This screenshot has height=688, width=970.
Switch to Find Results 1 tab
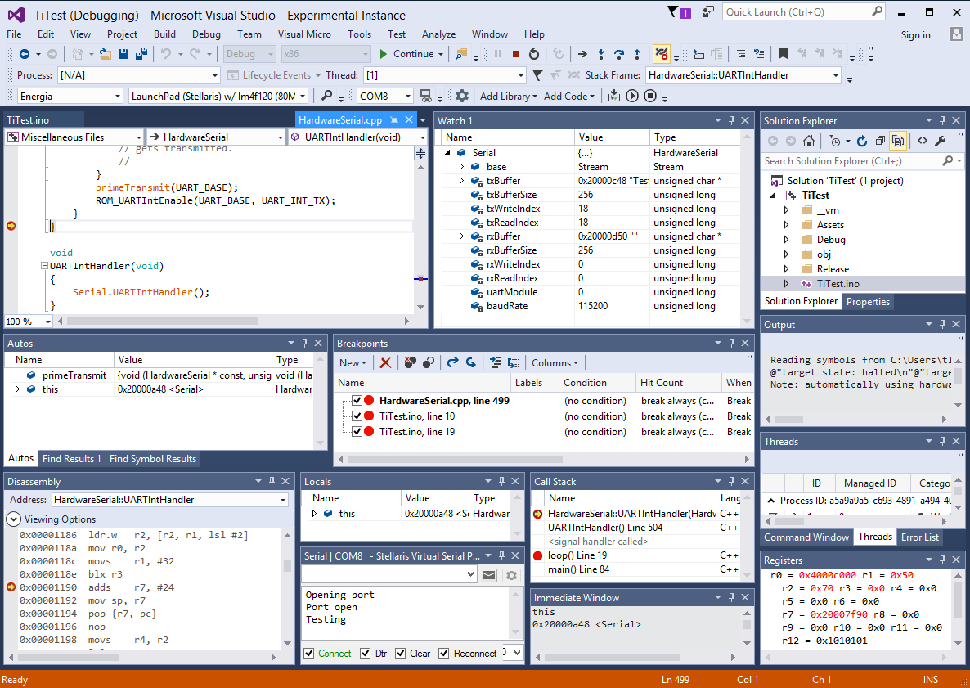(x=71, y=458)
